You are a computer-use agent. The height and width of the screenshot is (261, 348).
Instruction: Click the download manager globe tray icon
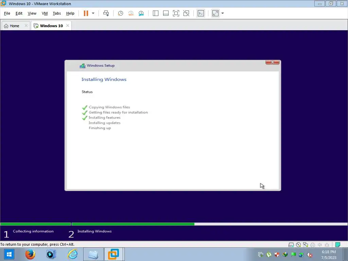(285, 255)
